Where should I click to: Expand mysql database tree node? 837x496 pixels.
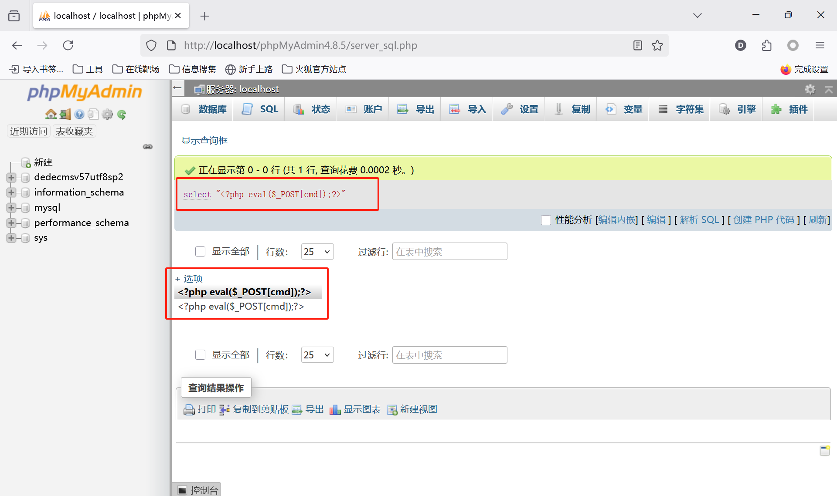tap(11, 208)
